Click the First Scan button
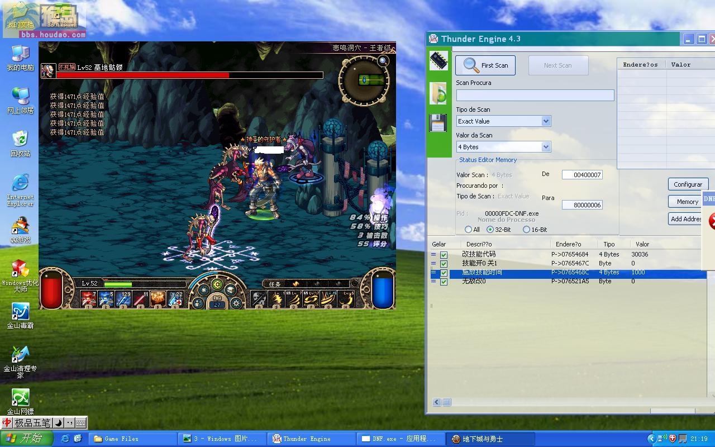Screen dimensions: 715x447 pos(485,65)
